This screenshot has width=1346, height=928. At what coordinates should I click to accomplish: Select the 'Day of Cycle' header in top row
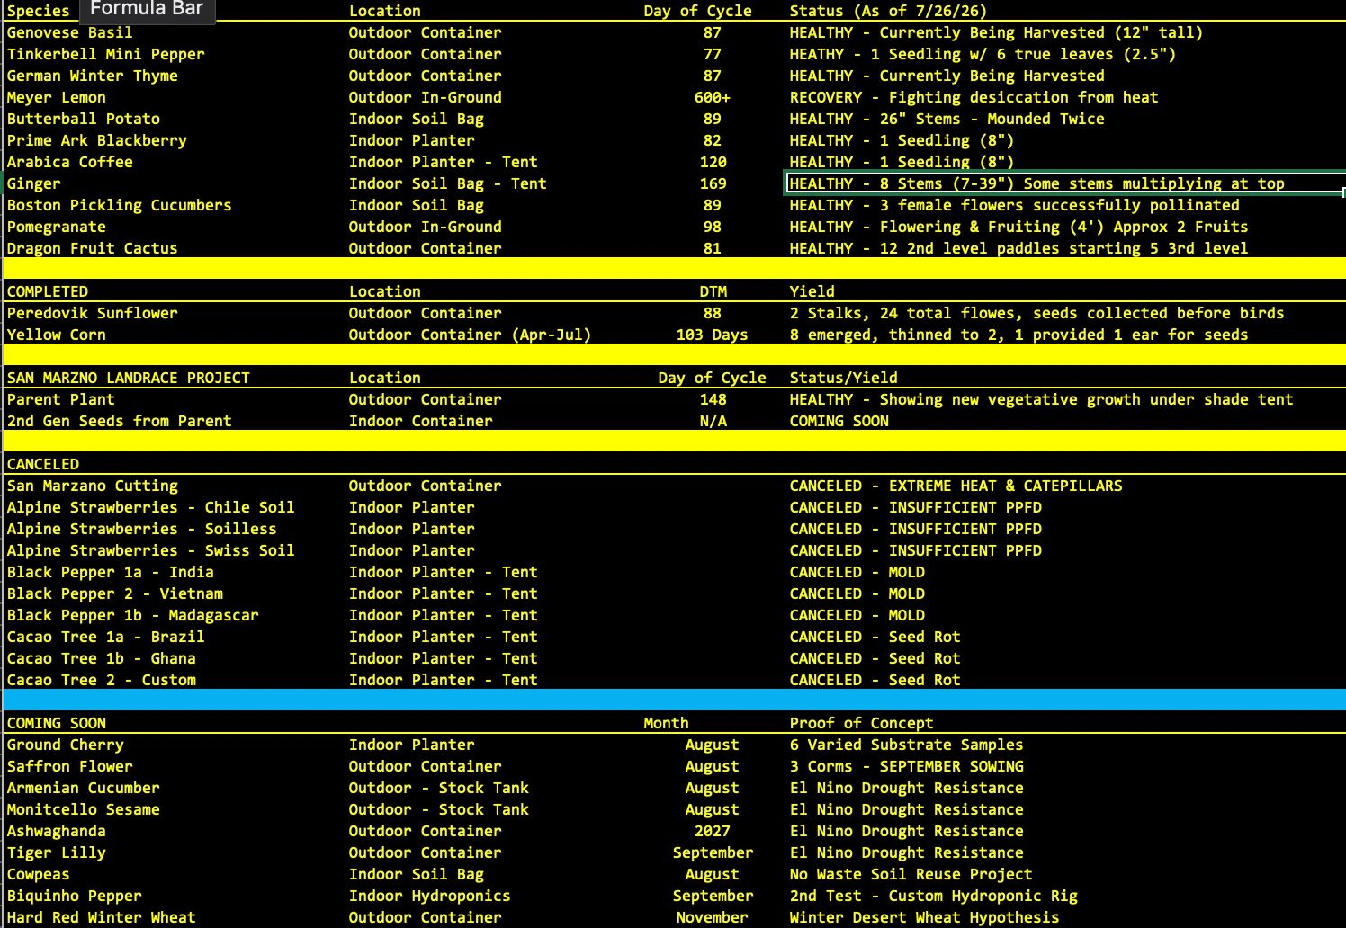pyautogui.click(x=697, y=11)
